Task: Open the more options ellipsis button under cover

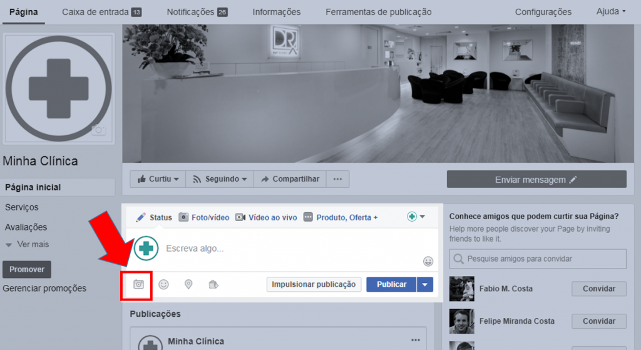Action: click(337, 179)
